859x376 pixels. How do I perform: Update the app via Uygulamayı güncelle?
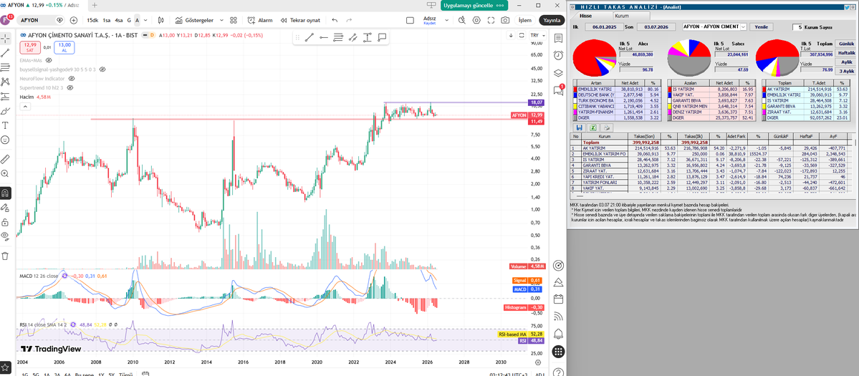point(474,5)
